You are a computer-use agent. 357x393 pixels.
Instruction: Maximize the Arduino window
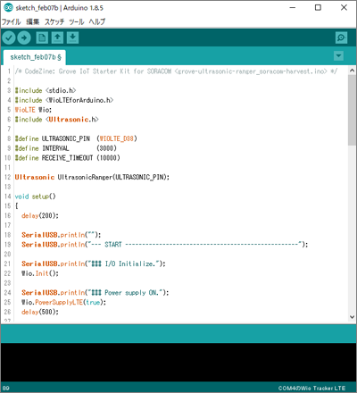click(318, 8)
